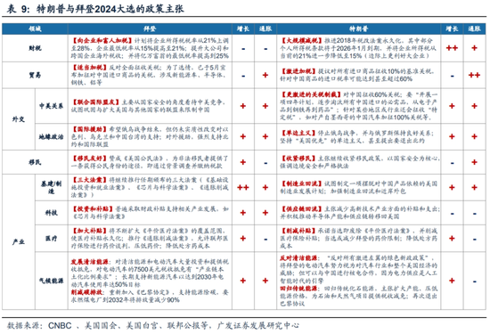Click the red heading 【向企业和富人加税】

coord(102,41)
